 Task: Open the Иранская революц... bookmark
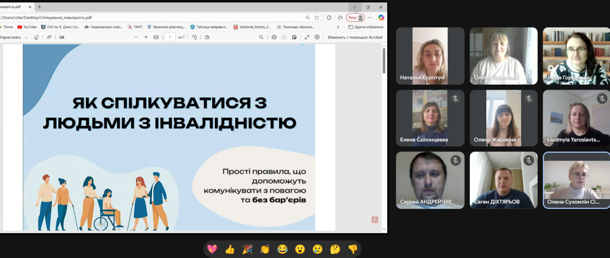(166, 27)
